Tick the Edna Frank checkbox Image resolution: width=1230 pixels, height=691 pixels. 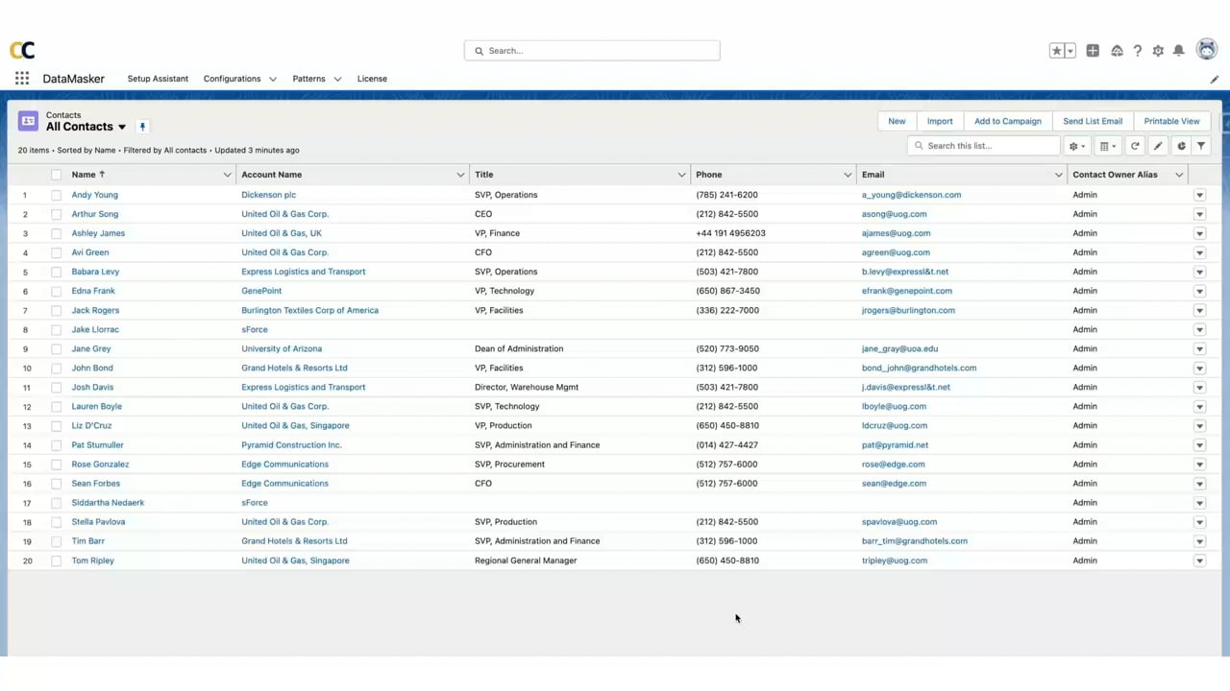point(56,291)
